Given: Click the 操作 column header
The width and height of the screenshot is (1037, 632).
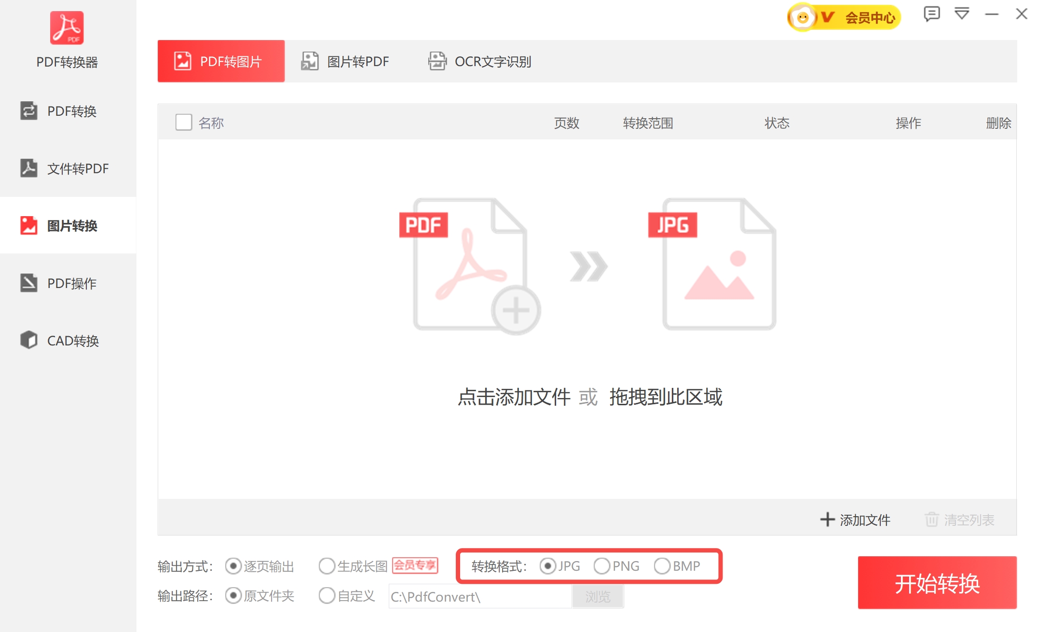Looking at the screenshot, I should point(909,123).
